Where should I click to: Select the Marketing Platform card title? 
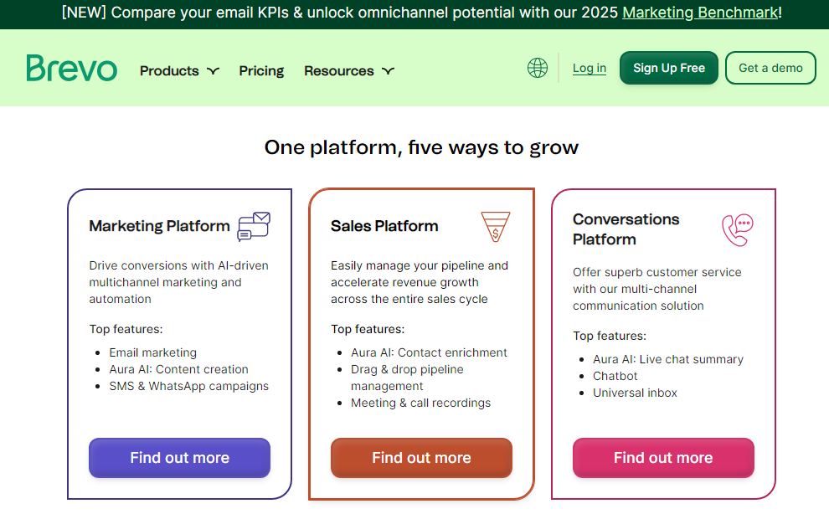coord(159,226)
